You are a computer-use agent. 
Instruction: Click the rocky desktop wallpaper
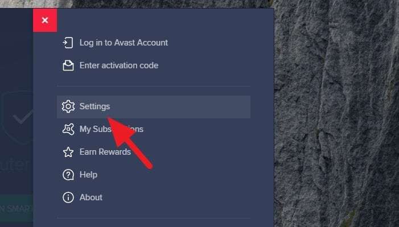point(336,114)
